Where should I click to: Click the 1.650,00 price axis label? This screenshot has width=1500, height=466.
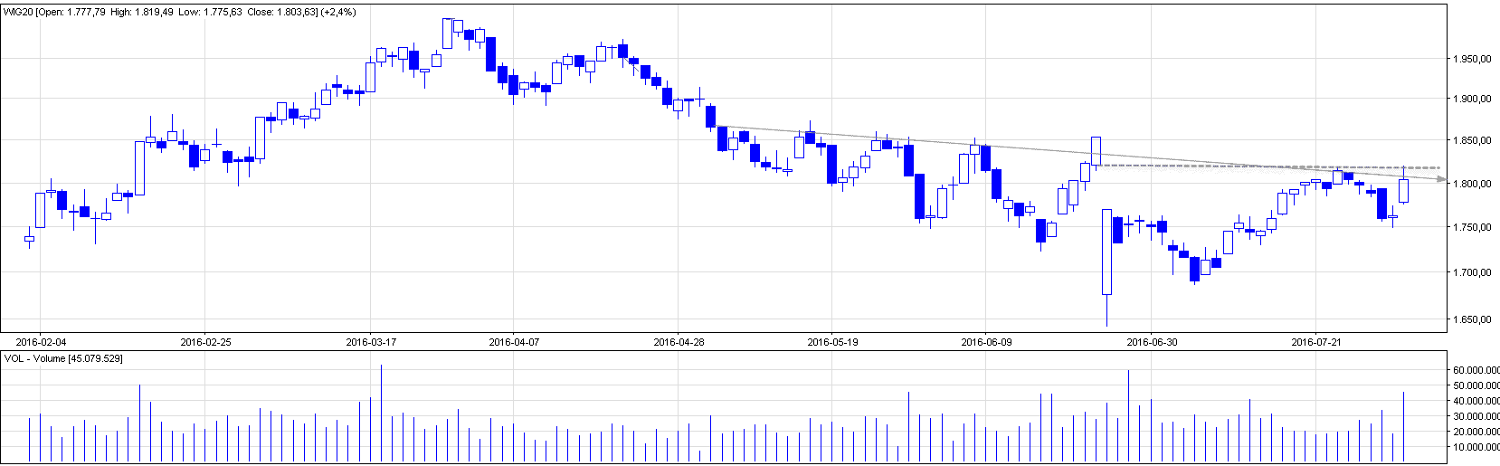[x=1472, y=319]
